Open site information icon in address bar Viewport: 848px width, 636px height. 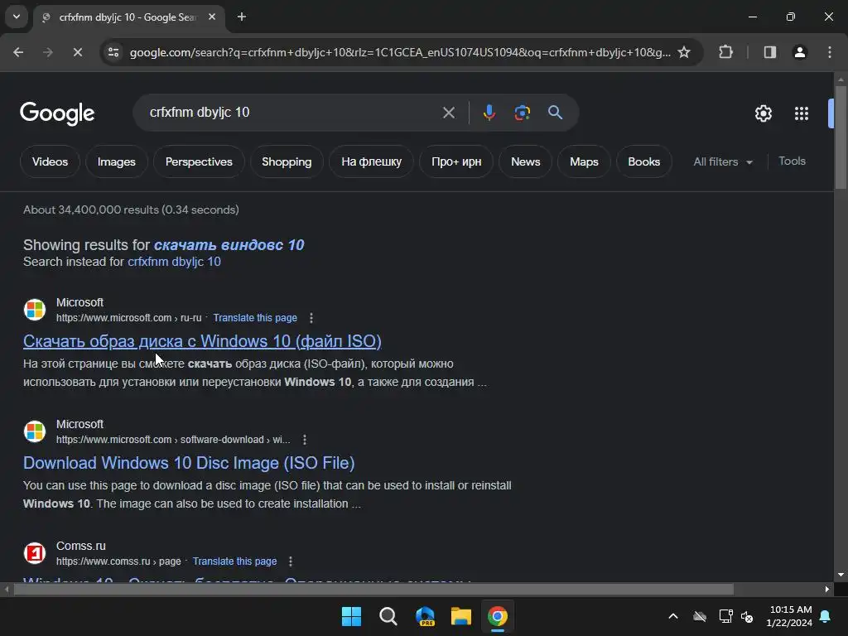pyautogui.click(x=113, y=52)
